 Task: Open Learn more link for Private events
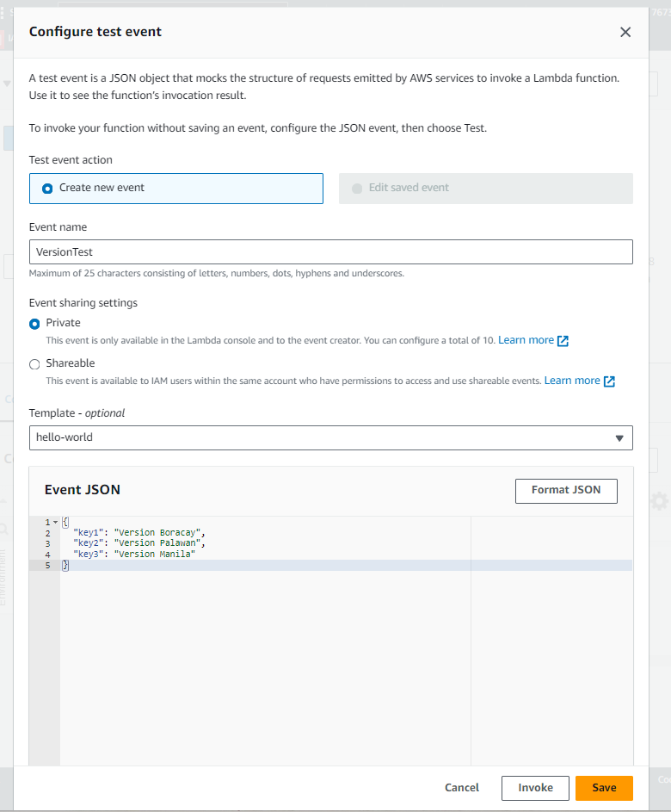526,340
